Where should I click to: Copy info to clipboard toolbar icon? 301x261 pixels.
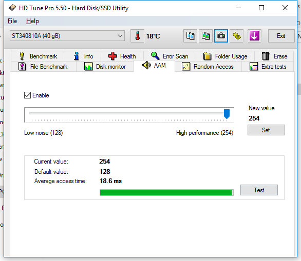coord(190,36)
